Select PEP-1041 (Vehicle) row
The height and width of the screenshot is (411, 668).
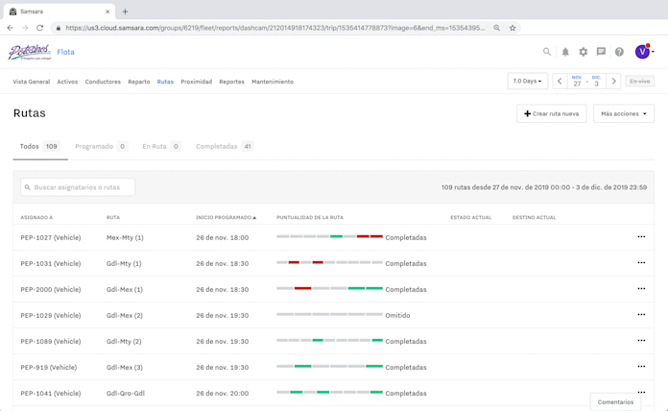pyautogui.click(x=51, y=394)
